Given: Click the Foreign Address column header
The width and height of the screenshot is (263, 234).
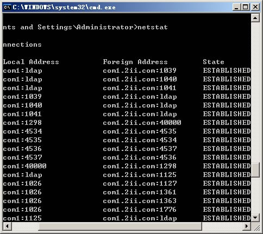Looking at the screenshot, I should point(135,62).
